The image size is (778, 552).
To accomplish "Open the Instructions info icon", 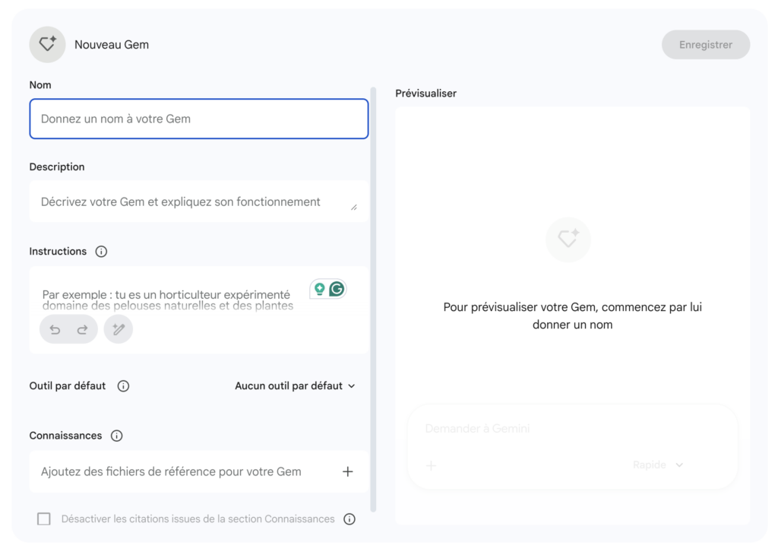I will click(101, 251).
